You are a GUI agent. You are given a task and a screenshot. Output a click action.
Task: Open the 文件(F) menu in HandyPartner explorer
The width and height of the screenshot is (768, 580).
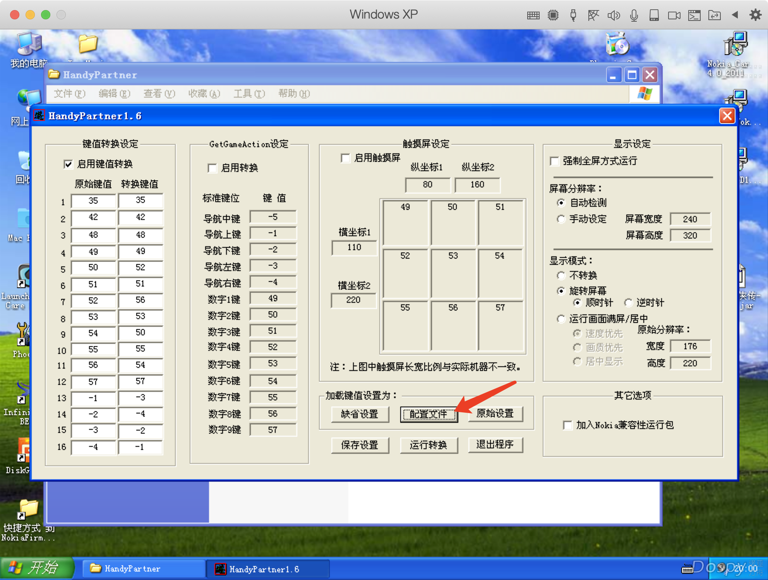pos(70,94)
